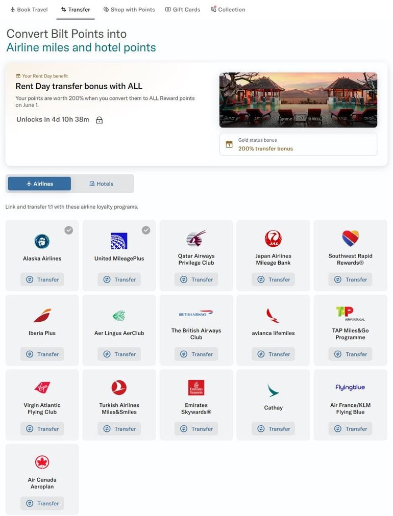Click the Japan Airlines crane logo
The height and width of the screenshot is (516, 393).
273,239
